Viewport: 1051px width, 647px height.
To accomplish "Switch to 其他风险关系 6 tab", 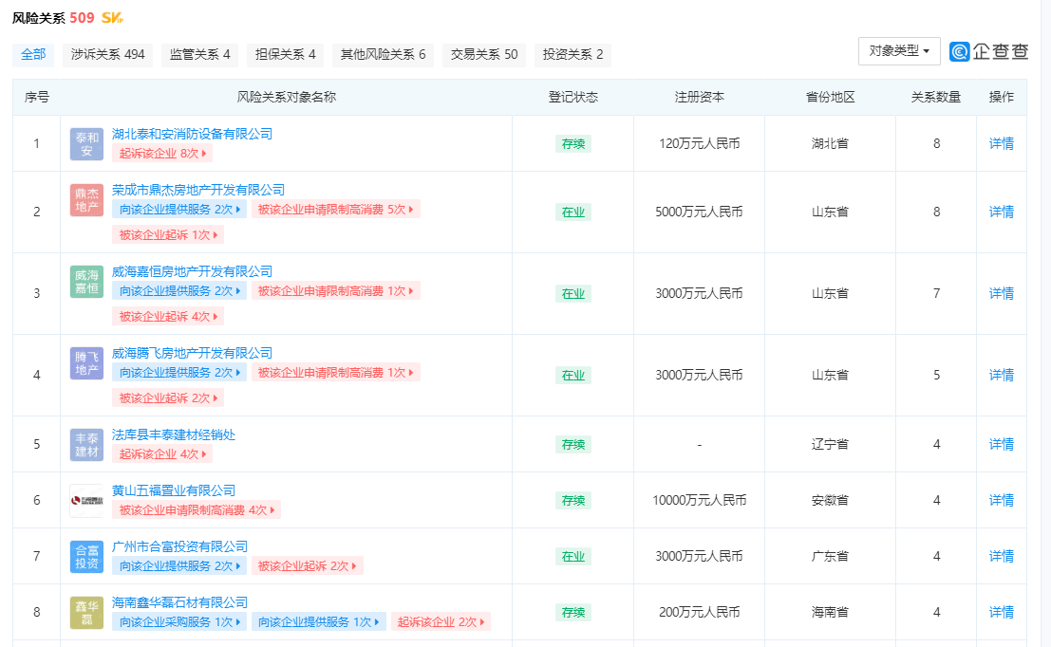I will pyautogui.click(x=383, y=54).
